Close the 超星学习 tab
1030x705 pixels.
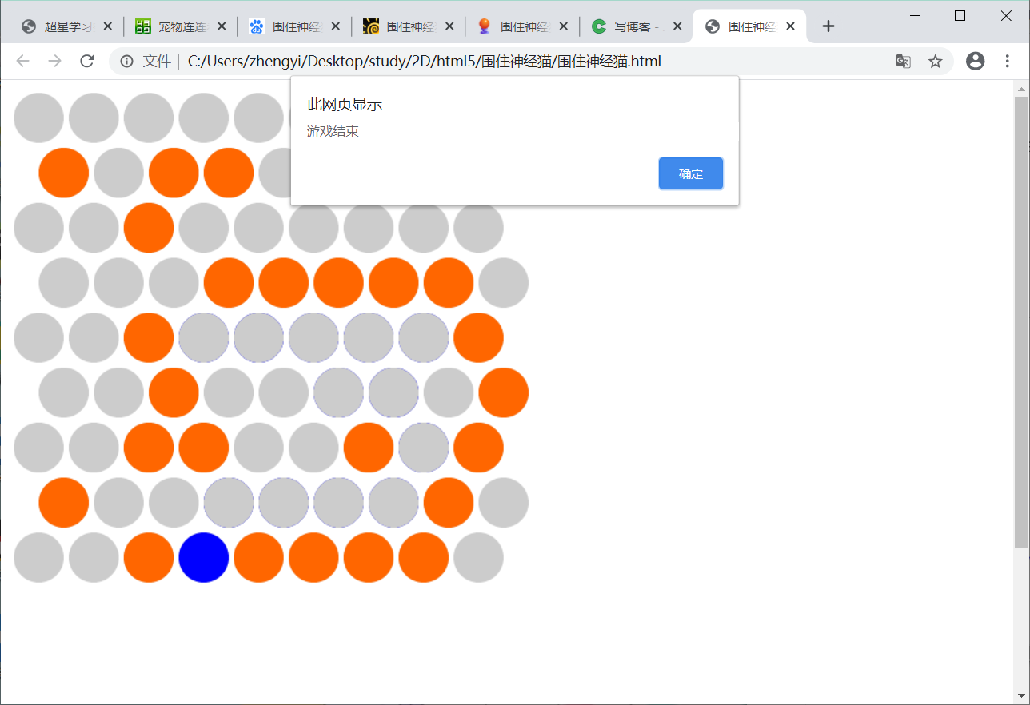tap(108, 26)
